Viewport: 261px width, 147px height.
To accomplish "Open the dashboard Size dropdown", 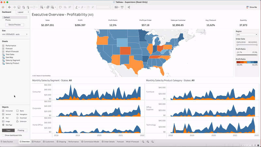I will (x=15, y=34).
